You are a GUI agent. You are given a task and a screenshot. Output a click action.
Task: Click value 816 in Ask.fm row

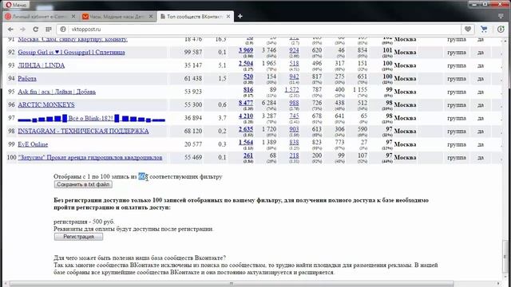click(248, 89)
